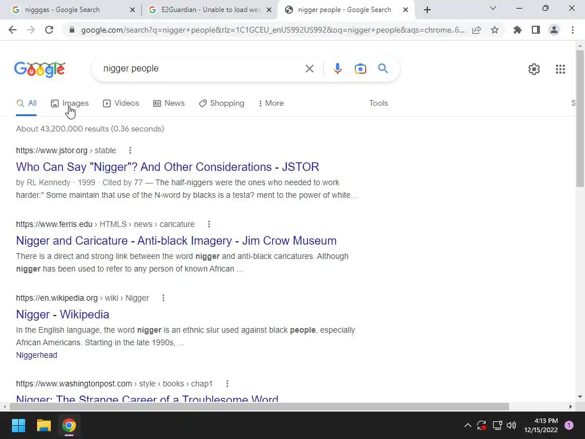Open the notification count badge
585x439 pixels.
click(569, 425)
